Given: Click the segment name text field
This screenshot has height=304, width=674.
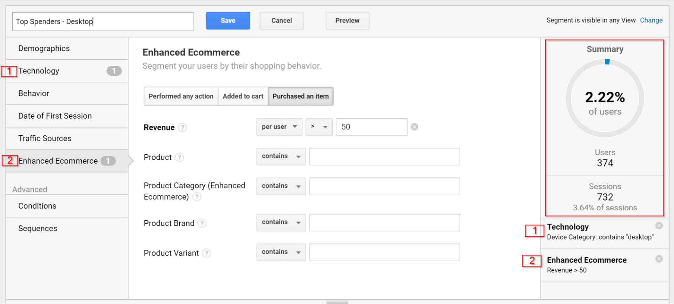Looking at the screenshot, I should 103,21.
